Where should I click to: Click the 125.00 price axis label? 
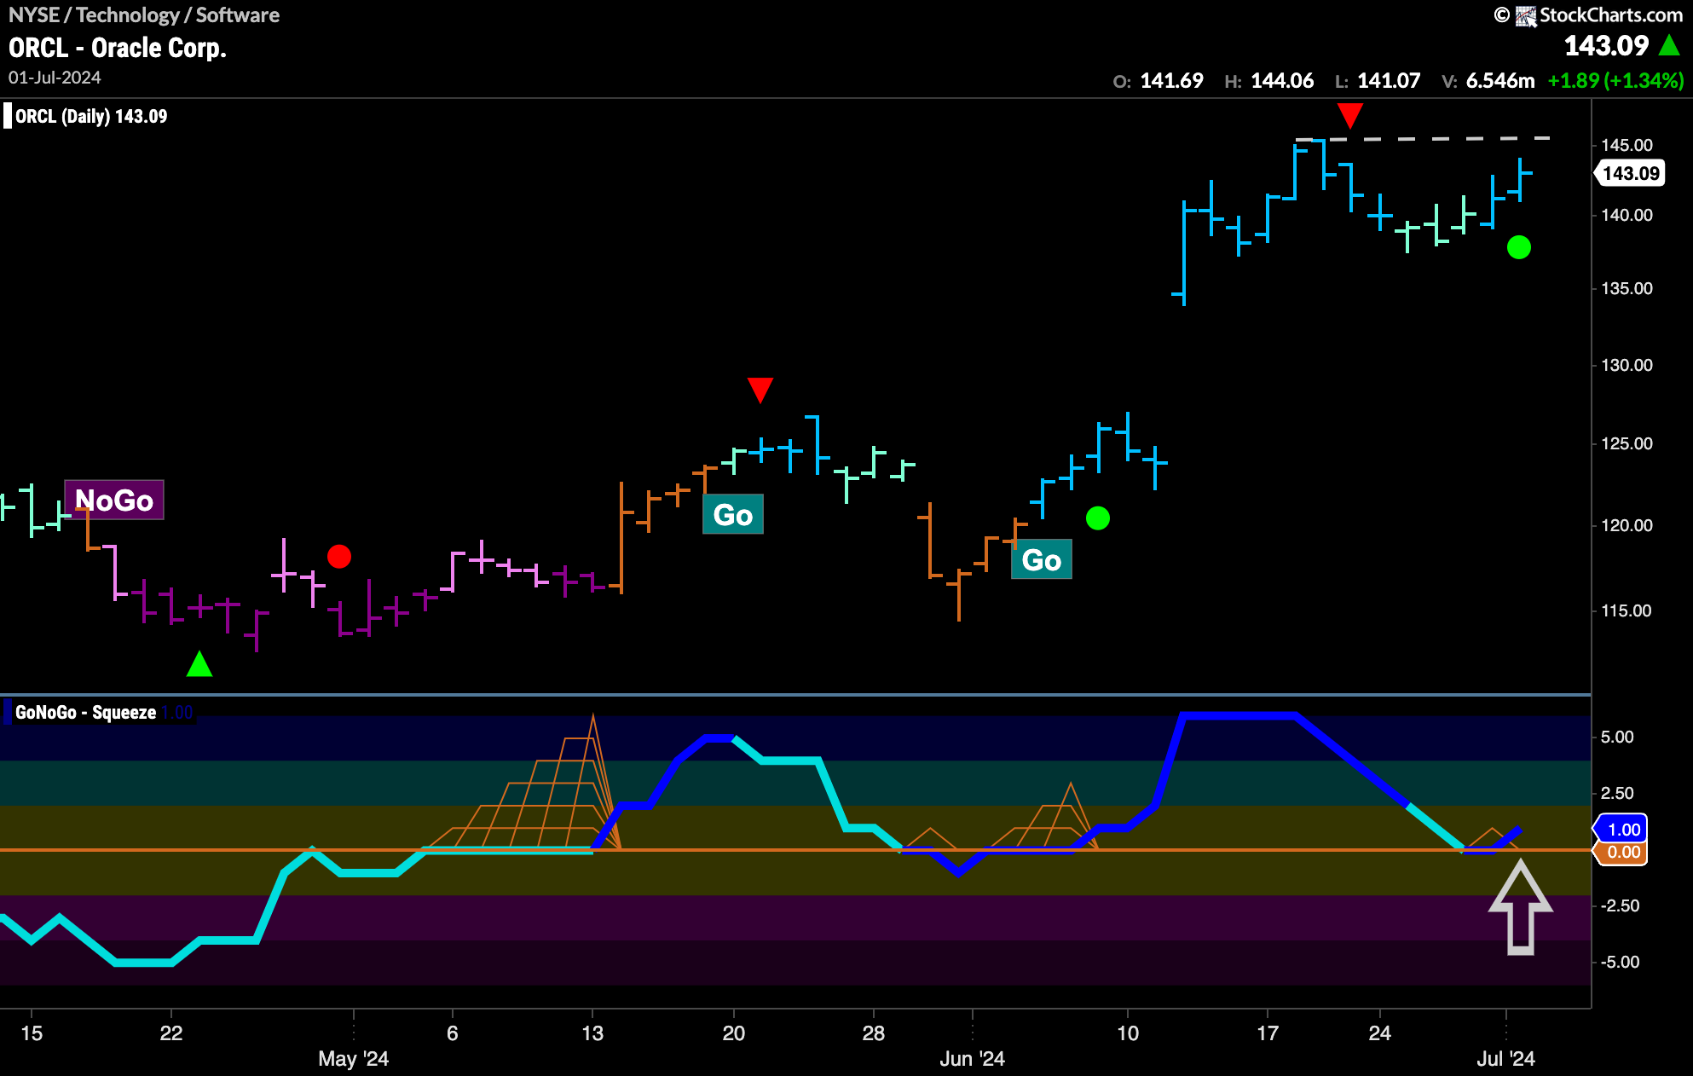pos(1627,443)
